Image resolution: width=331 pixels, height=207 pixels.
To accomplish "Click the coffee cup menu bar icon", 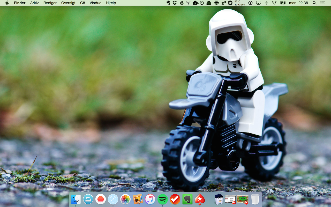I will pyautogui.click(x=216, y=3).
